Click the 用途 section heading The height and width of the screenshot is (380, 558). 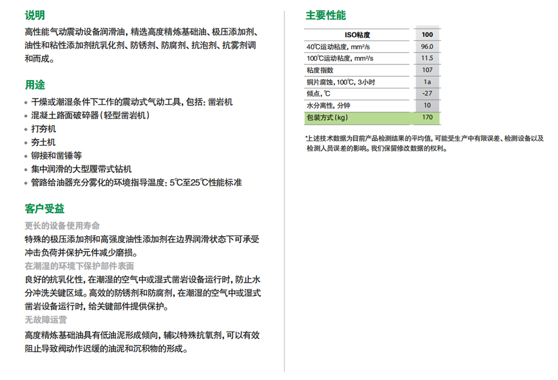[35, 85]
